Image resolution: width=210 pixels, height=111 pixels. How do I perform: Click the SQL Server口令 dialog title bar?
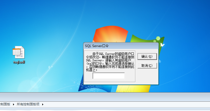121,46
